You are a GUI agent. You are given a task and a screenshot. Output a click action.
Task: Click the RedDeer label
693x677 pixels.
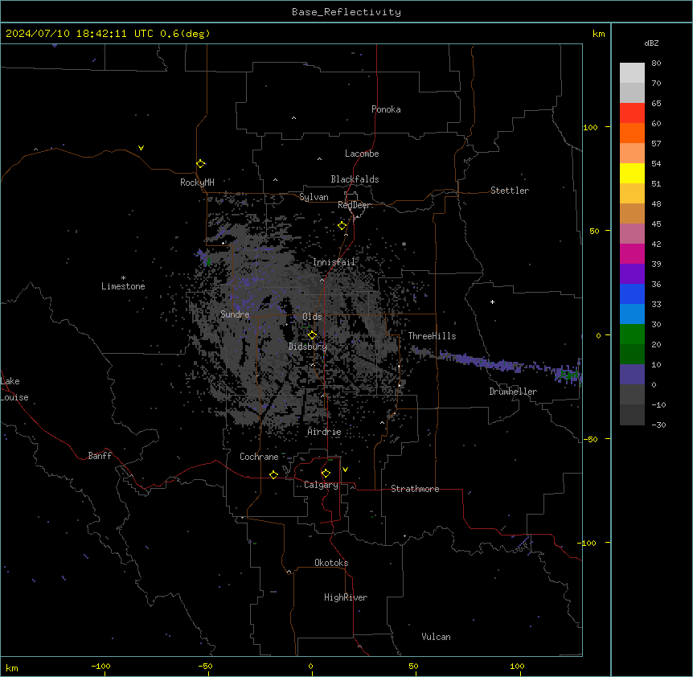click(354, 205)
